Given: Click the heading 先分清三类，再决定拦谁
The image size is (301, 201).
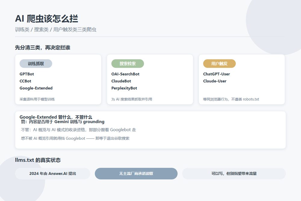Looking at the screenshot, I should tap(43, 48).
